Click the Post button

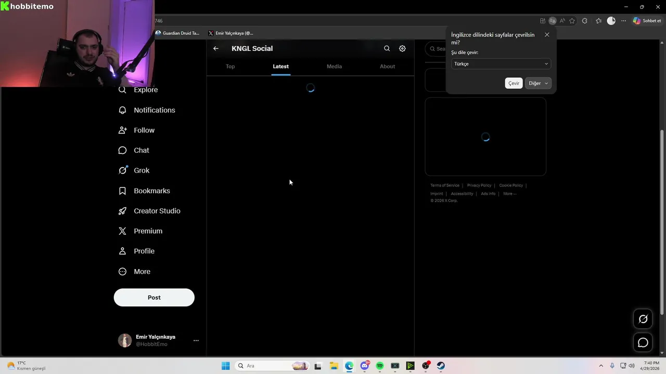pos(154,298)
